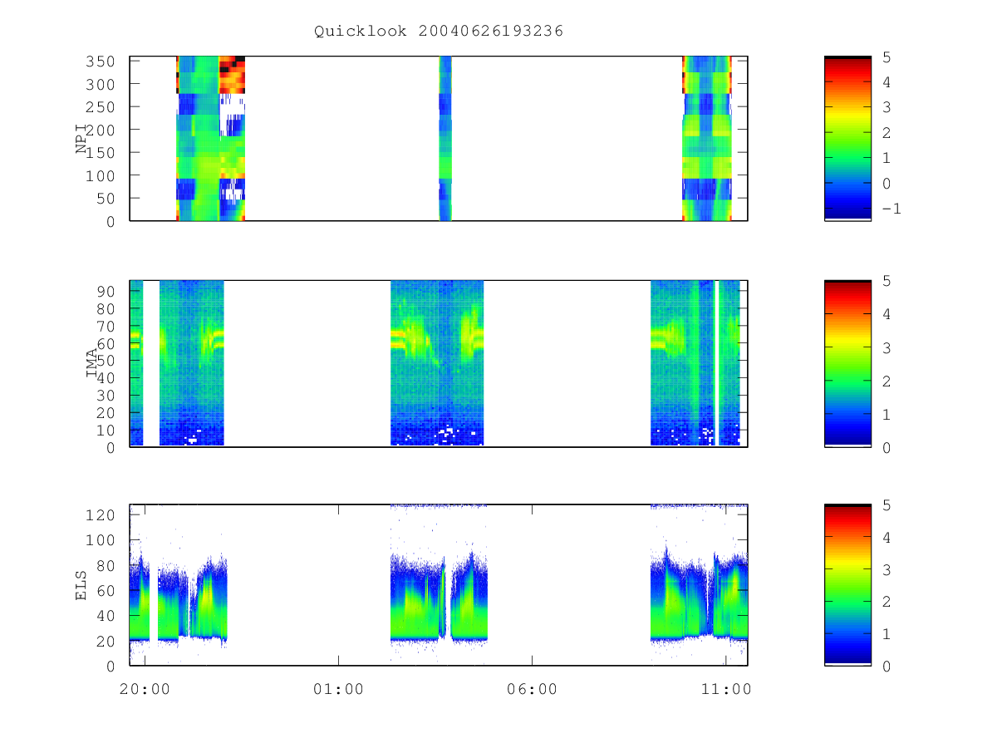Click the 4 label on ELS colorbar
Viewport: 997px width, 748px height.
(886, 537)
